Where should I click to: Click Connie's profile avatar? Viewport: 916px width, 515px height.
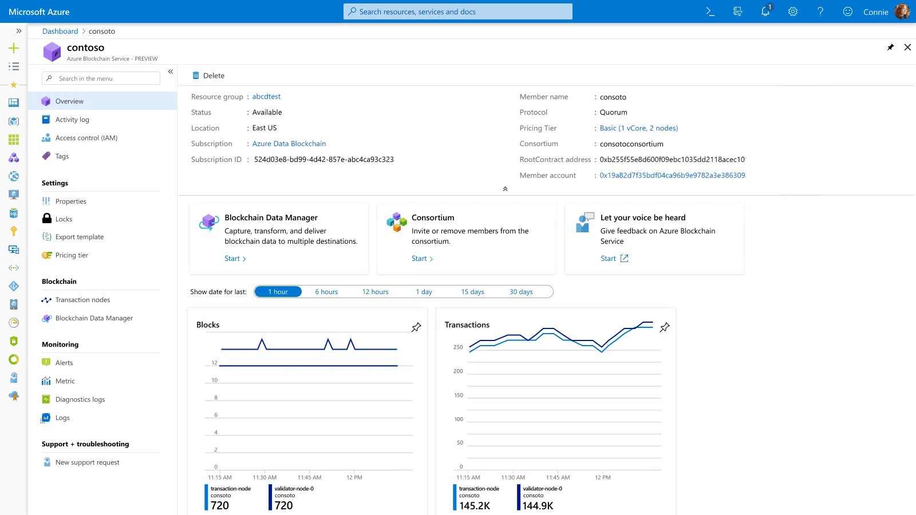pos(902,11)
